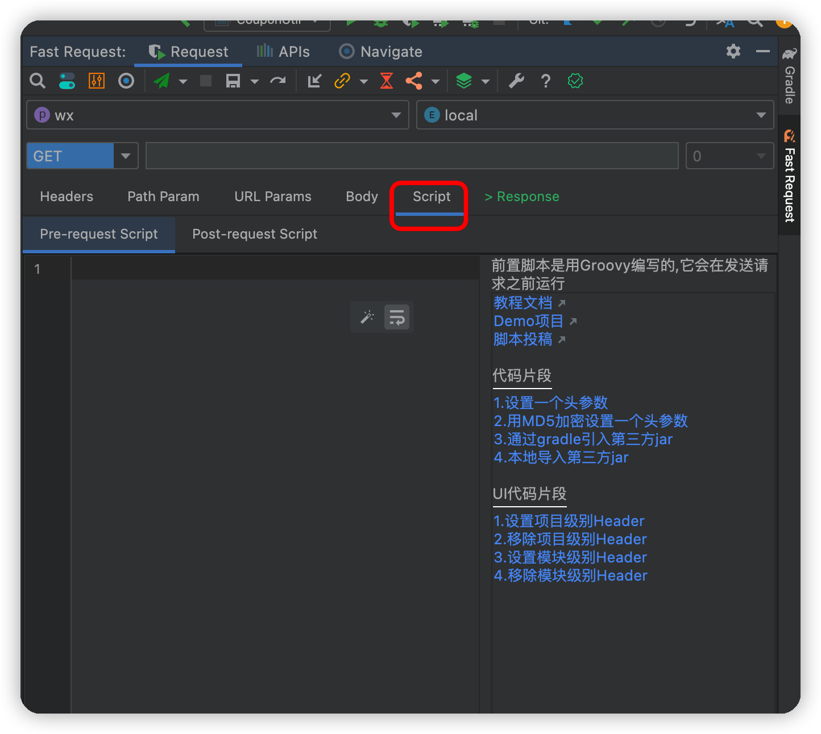Open the 教程文档 documentation link
Viewport: 821px width, 734px height.
tap(523, 303)
